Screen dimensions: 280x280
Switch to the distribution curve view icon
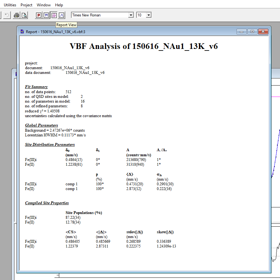(x=61, y=15)
